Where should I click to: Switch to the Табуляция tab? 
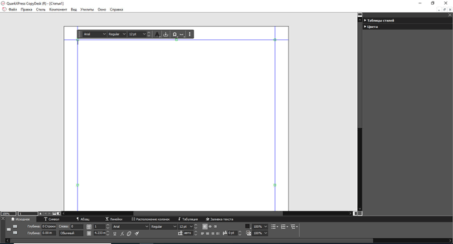pos(188,219)
